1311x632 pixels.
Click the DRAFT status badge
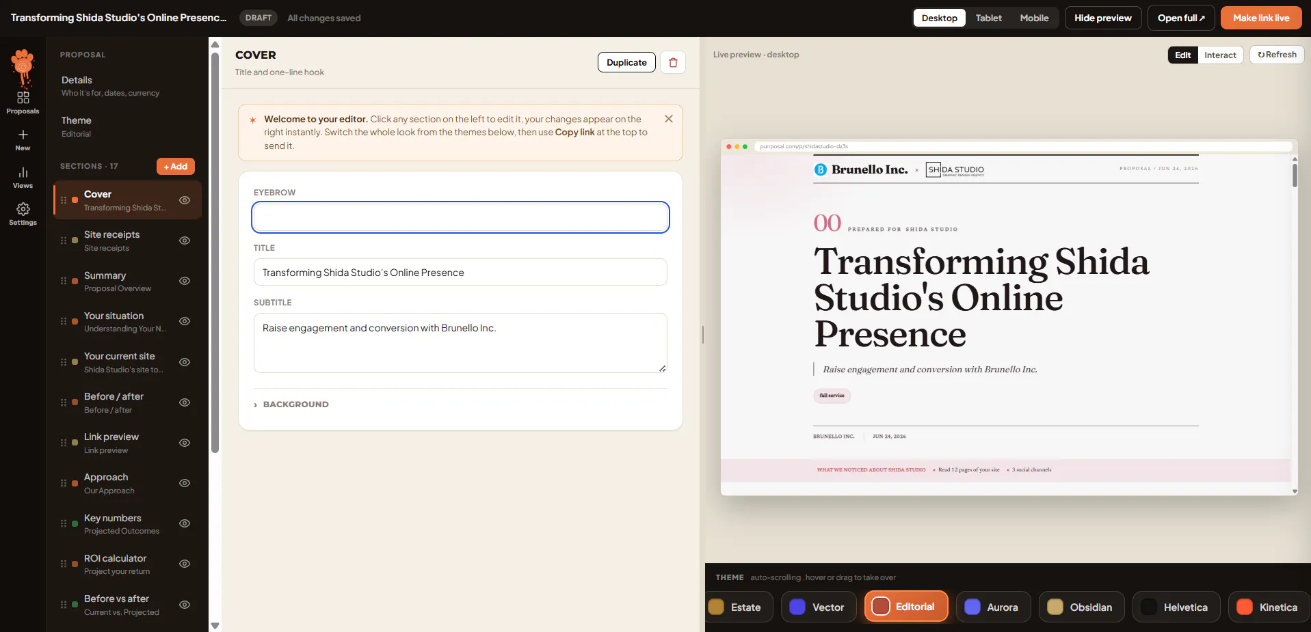tap(259, 18)
